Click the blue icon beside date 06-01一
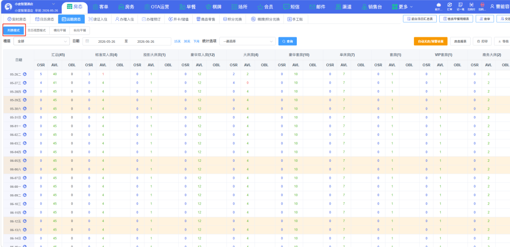Image resolution: width=510 pixels, height=247 pixels. (25, 126)
